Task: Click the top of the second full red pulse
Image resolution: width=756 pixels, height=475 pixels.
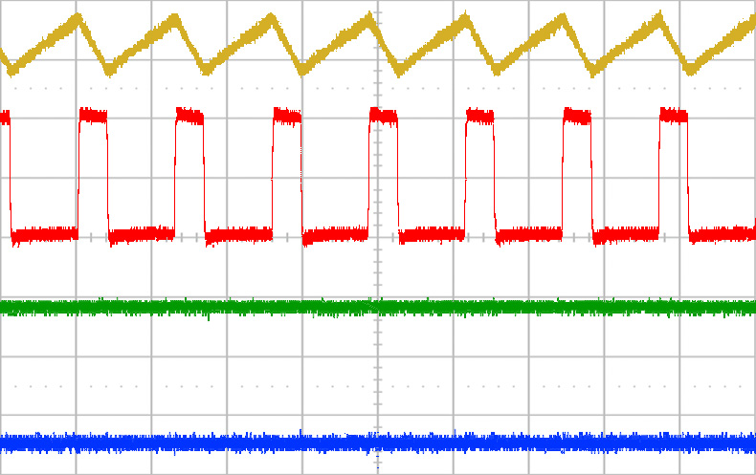Action: coord(189,116)
